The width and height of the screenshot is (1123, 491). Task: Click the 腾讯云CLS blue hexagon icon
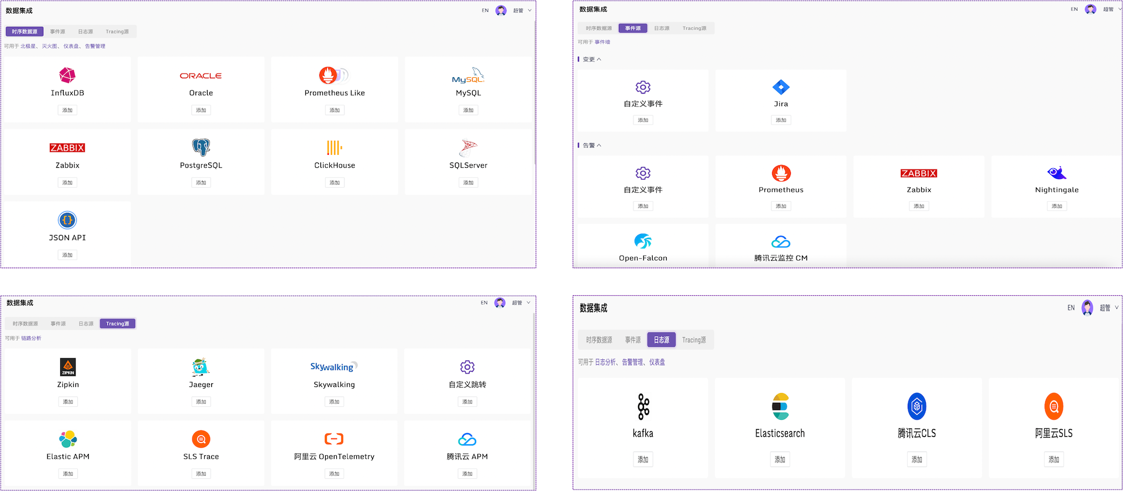(917, 406)
